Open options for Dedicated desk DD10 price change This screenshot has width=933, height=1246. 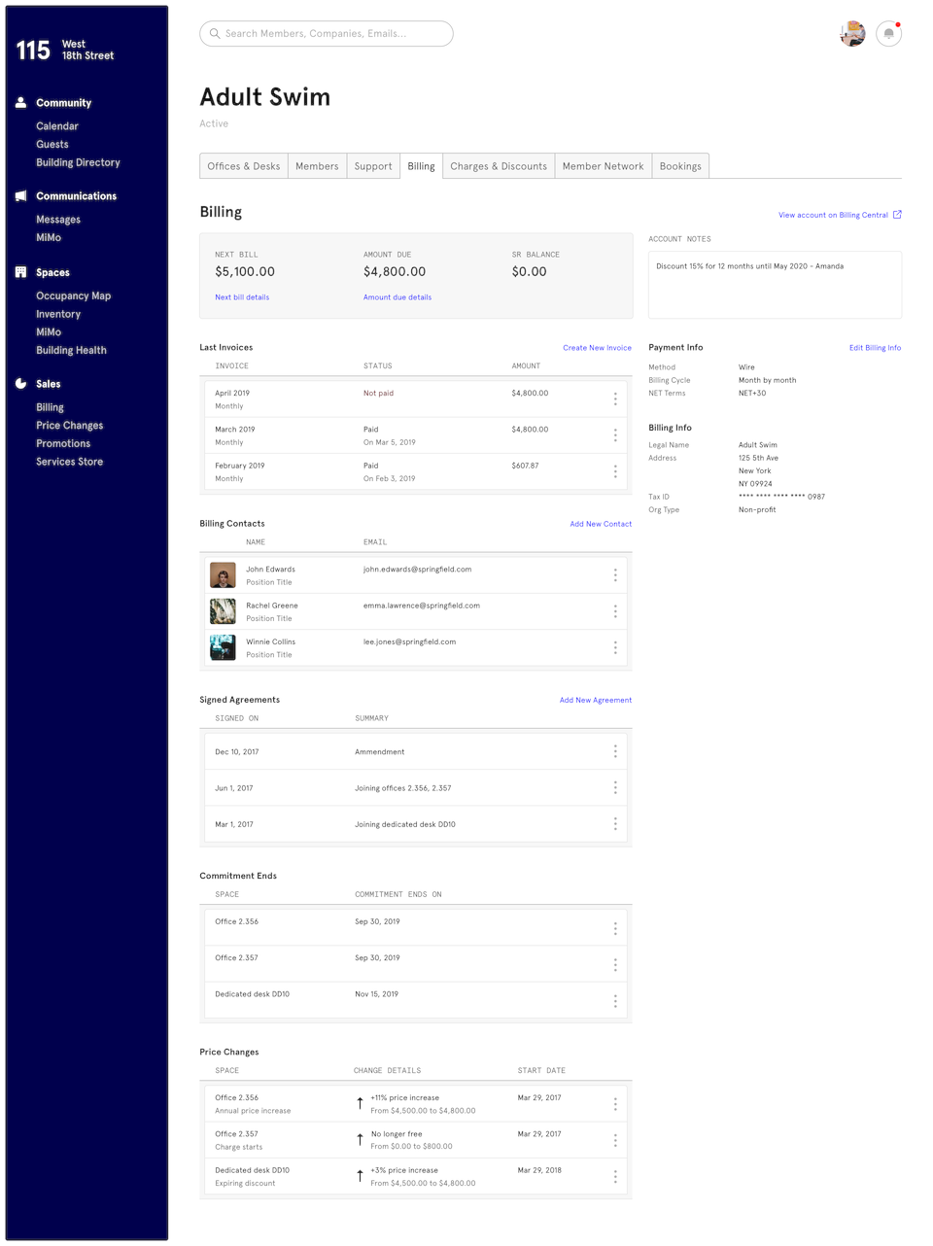(x=615, y=1176)
